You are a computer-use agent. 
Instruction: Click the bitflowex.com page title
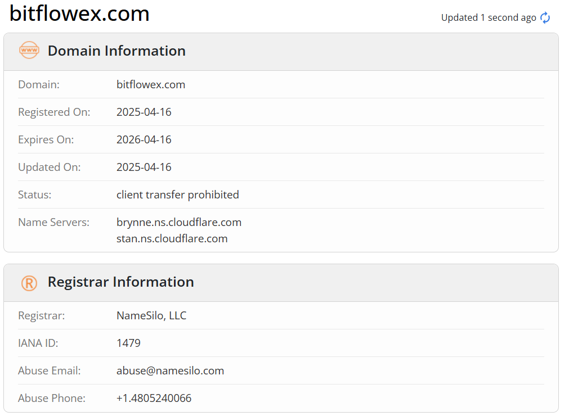pos(79,13)
